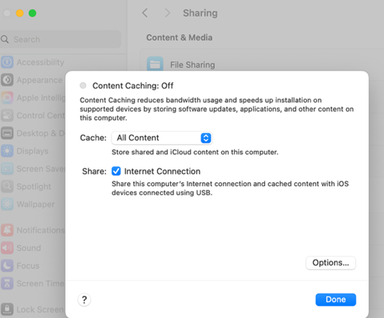Uncheck the Internet Connection checkbox
384x318 pixels.
[116, 171]
